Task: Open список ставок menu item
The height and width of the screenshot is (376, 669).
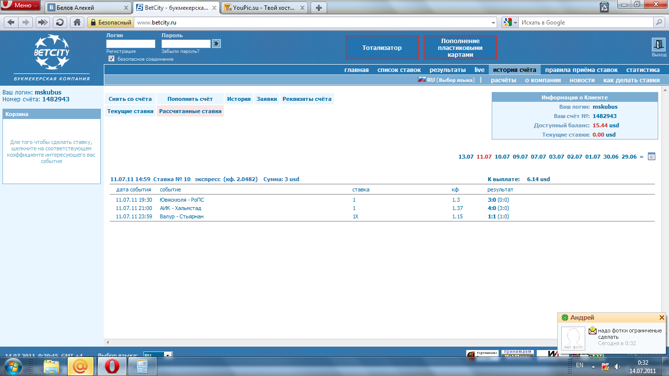Action: [399, 70]
